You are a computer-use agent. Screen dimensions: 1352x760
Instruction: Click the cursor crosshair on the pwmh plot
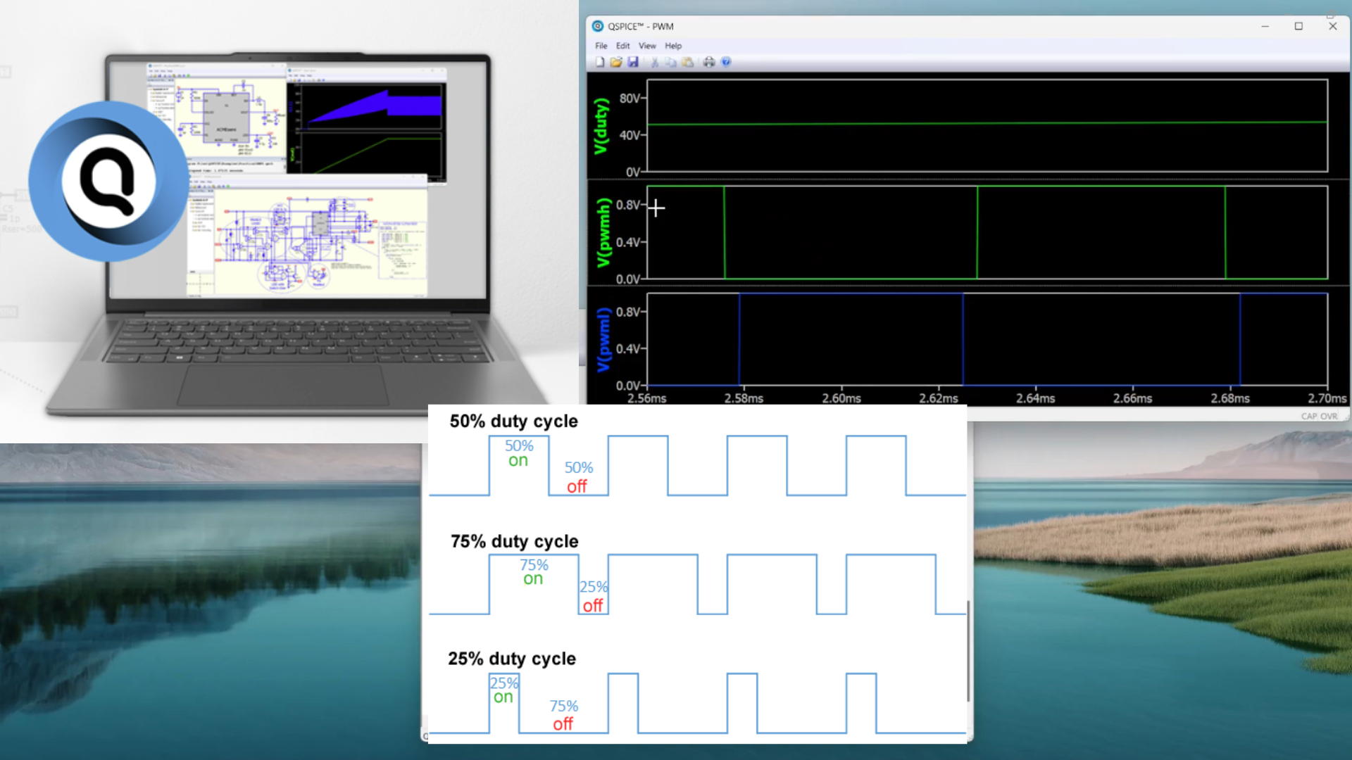[x=656, y=208]
